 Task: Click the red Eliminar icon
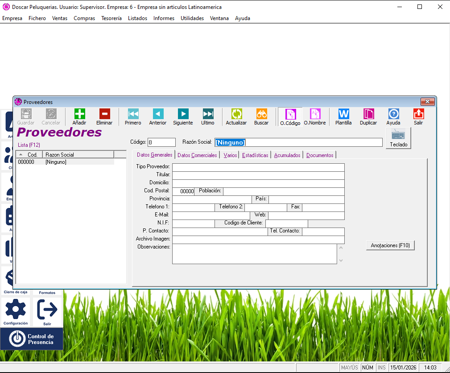tap(104, 114)
